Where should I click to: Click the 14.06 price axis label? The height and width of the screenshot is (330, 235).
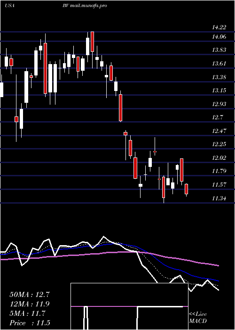tap(219, 37)
